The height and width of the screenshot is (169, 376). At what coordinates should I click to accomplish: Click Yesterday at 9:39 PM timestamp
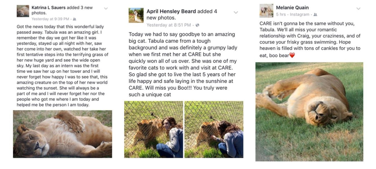50,19
